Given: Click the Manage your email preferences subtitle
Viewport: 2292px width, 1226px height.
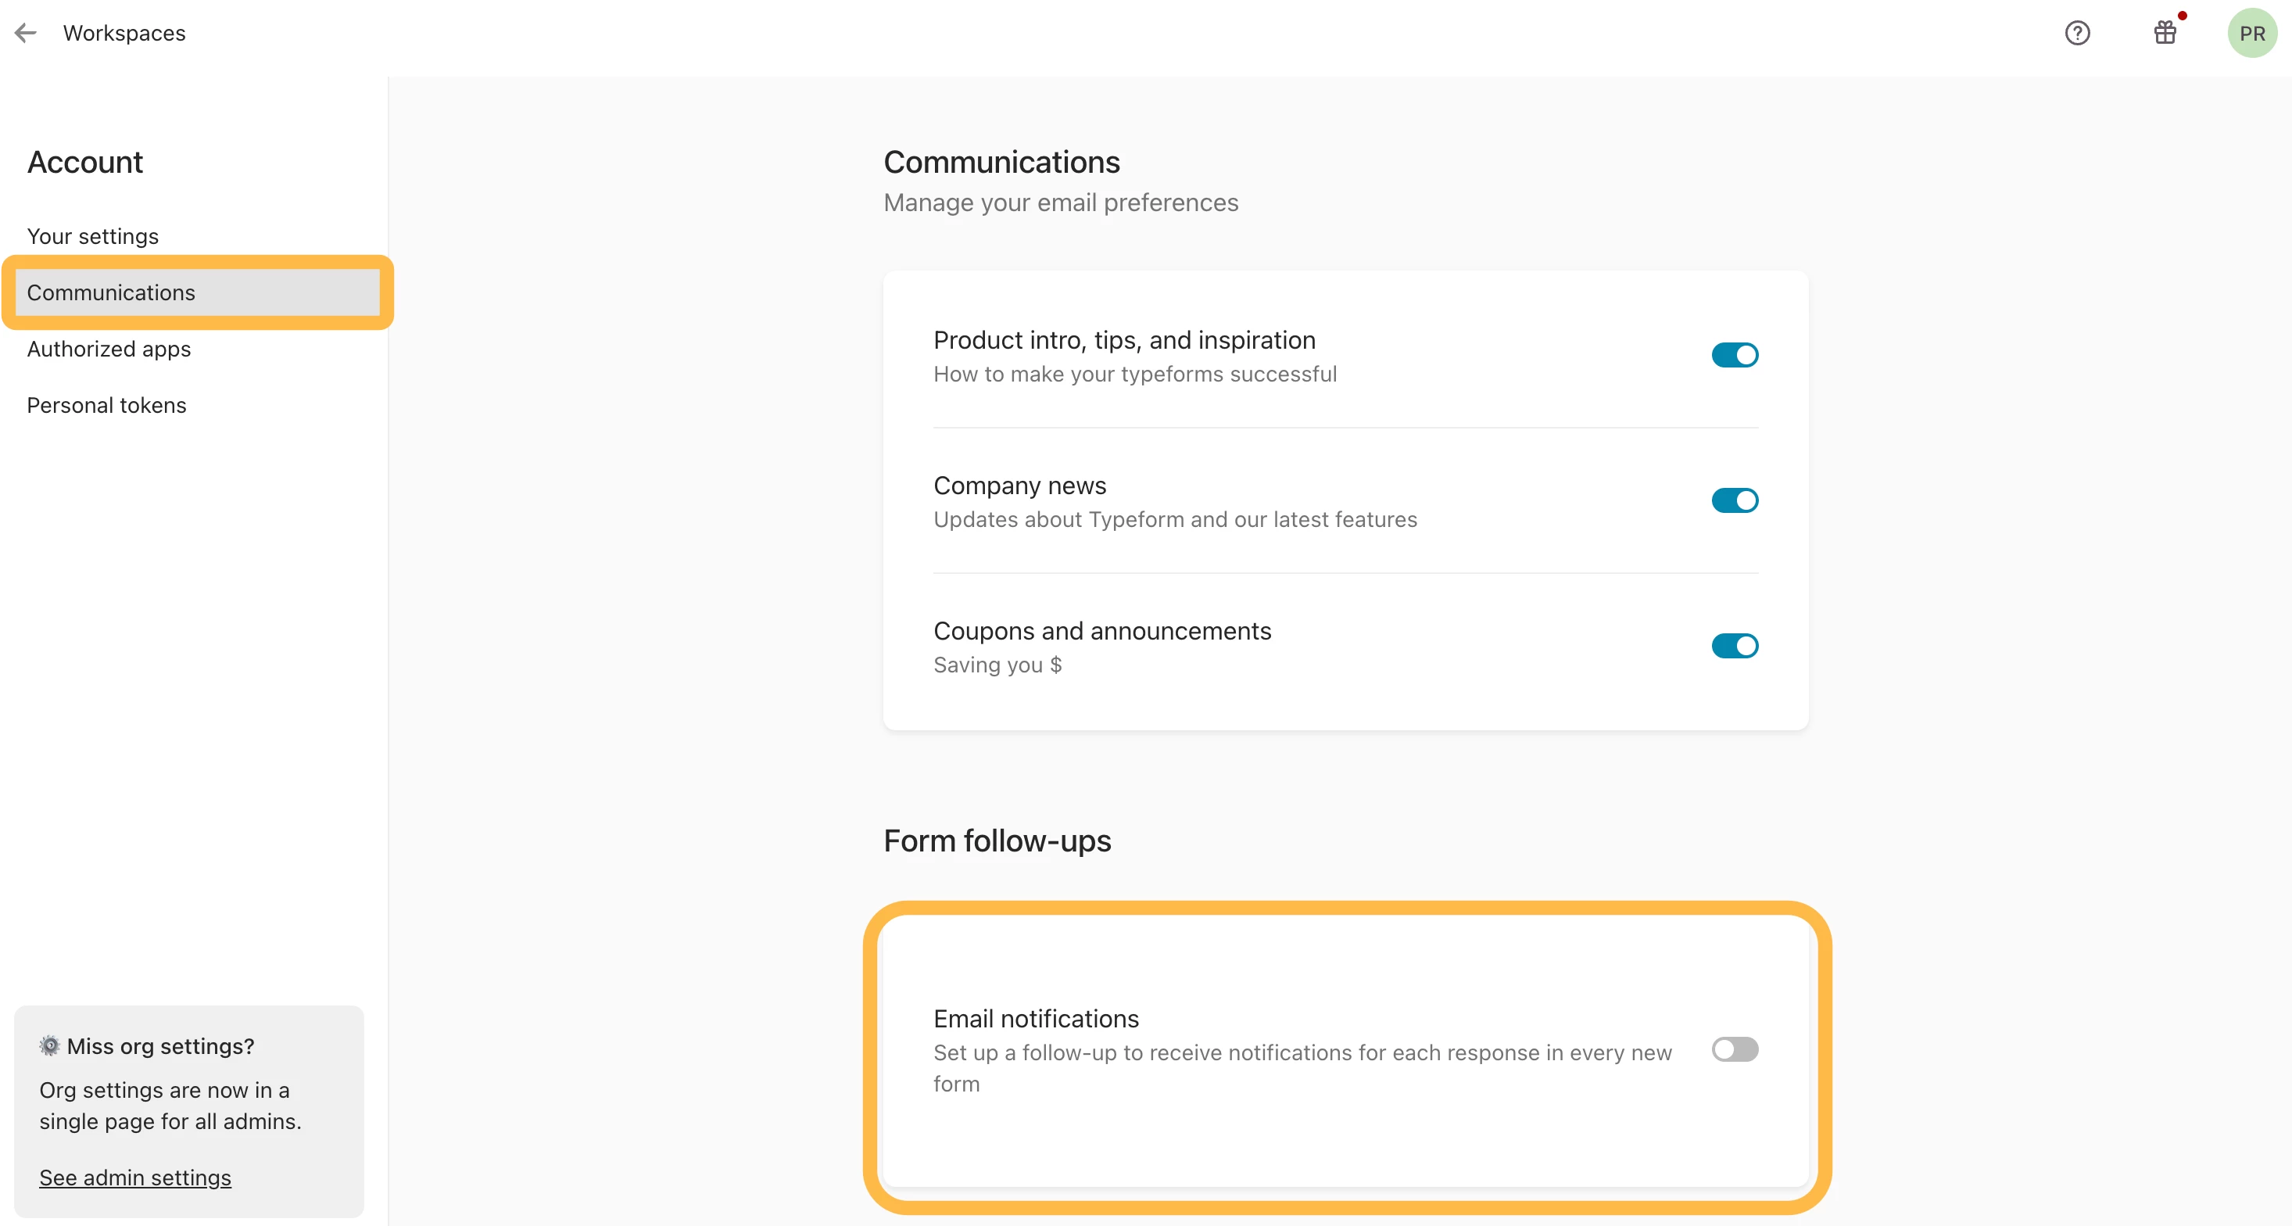Looking at the screenshot, I should coord(1061,203).
